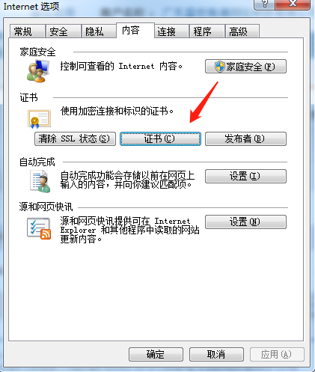
Task: Open feeds 设置(N) button
Action: [245, 222]
